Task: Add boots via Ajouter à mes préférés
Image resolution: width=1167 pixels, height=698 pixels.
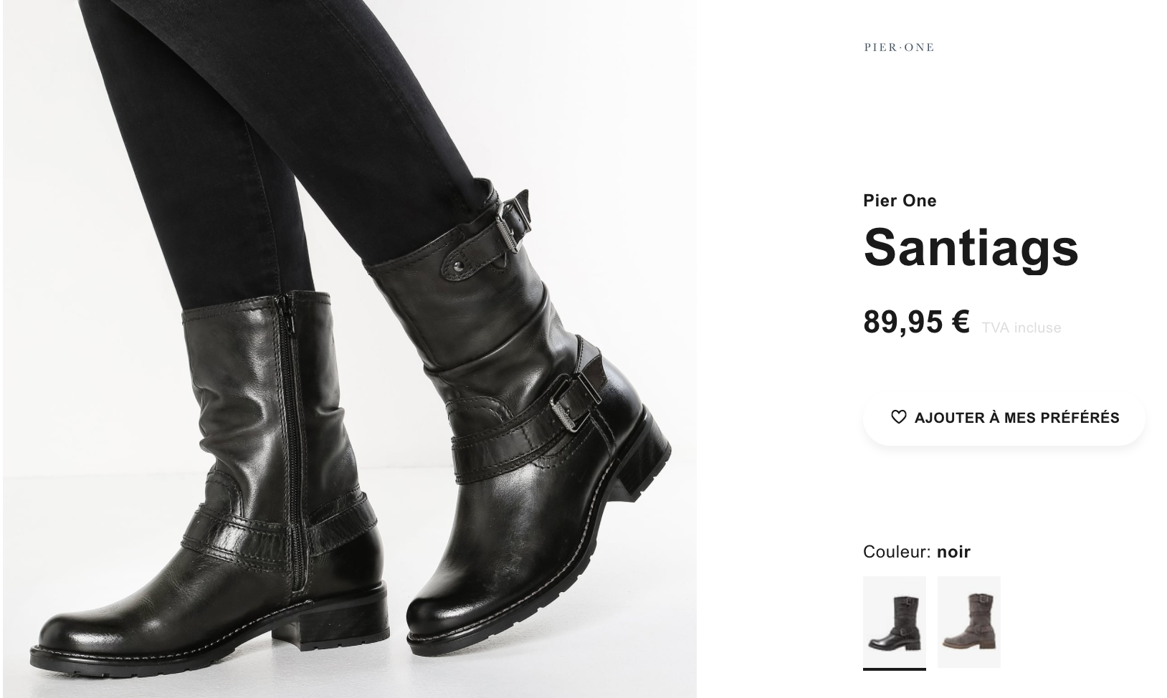Action: (1004, 418)
